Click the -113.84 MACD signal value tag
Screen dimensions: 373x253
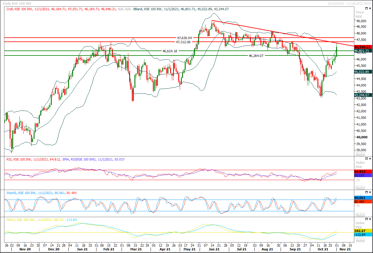click(x=363, y=235)
